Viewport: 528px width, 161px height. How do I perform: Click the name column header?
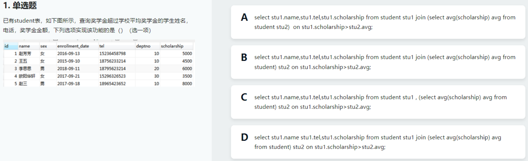tap(24, 46)
